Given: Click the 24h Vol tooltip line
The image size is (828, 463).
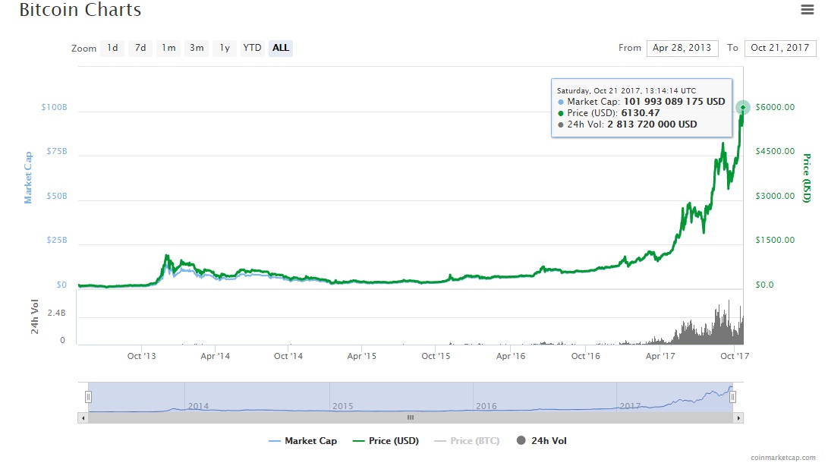Looking at the screenshot, I should coord(628,124).
